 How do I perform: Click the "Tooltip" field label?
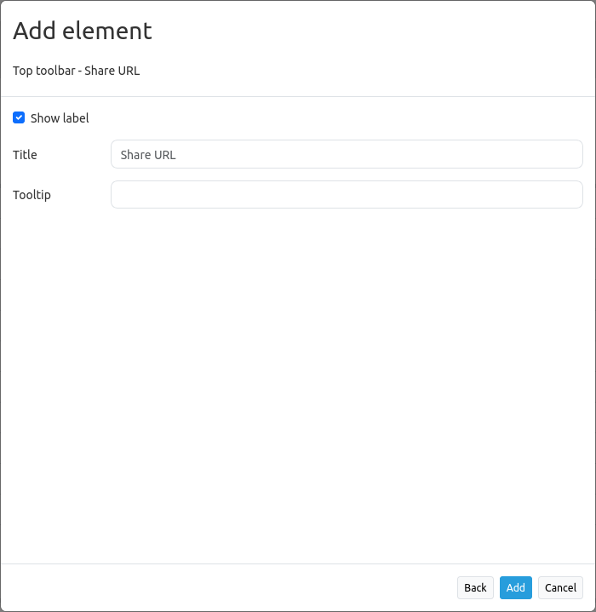pyautogui.click(x=32, y=195)
